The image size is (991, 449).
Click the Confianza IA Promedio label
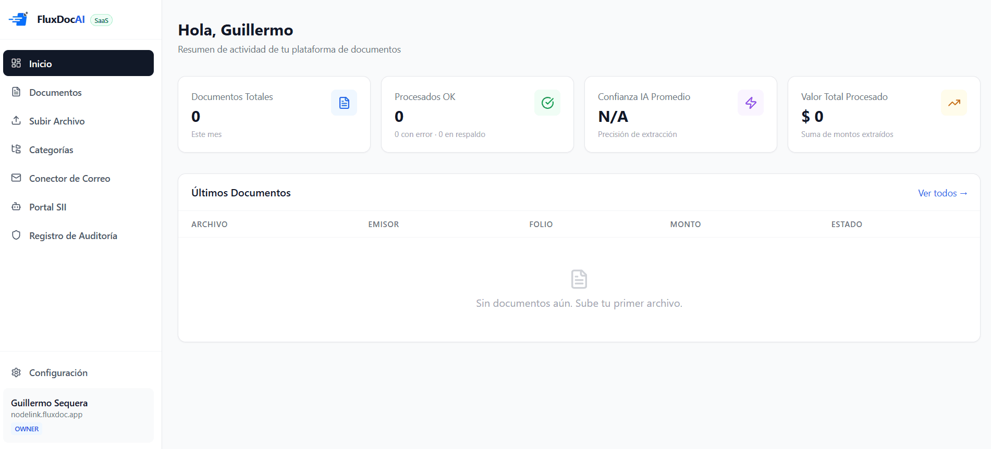click(x=644, y=97)
